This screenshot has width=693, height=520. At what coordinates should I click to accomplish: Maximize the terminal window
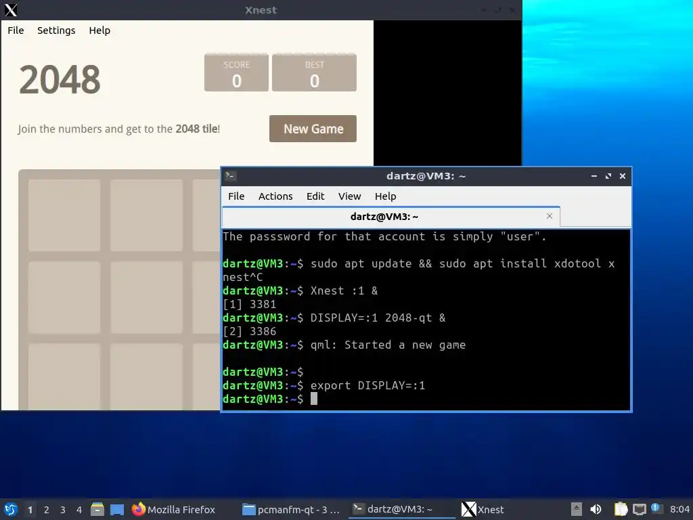click(x=608, y=176)
